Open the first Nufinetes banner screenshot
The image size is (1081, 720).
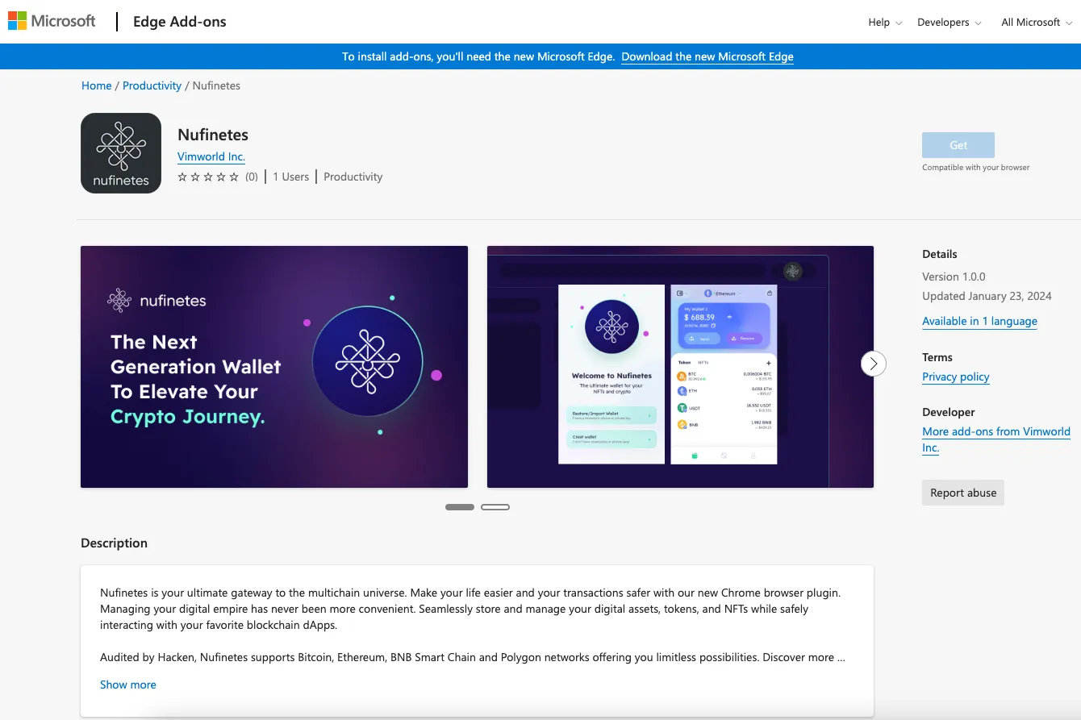coord(274,367)
